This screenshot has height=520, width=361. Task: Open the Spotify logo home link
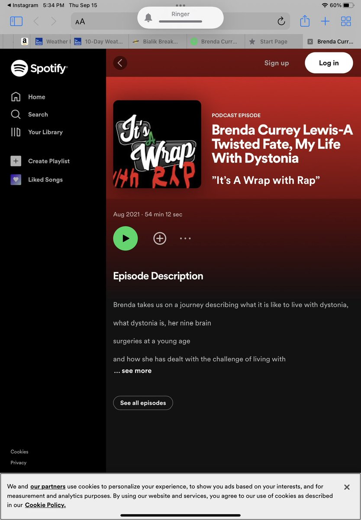click(39, 68)
